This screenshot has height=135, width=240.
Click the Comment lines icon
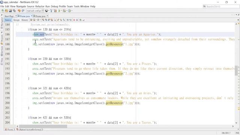(81, 20)
